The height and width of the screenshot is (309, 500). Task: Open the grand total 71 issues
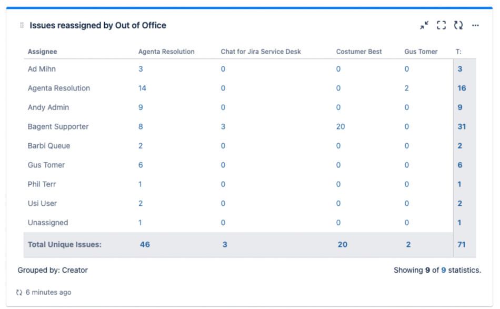pos(462,244)
